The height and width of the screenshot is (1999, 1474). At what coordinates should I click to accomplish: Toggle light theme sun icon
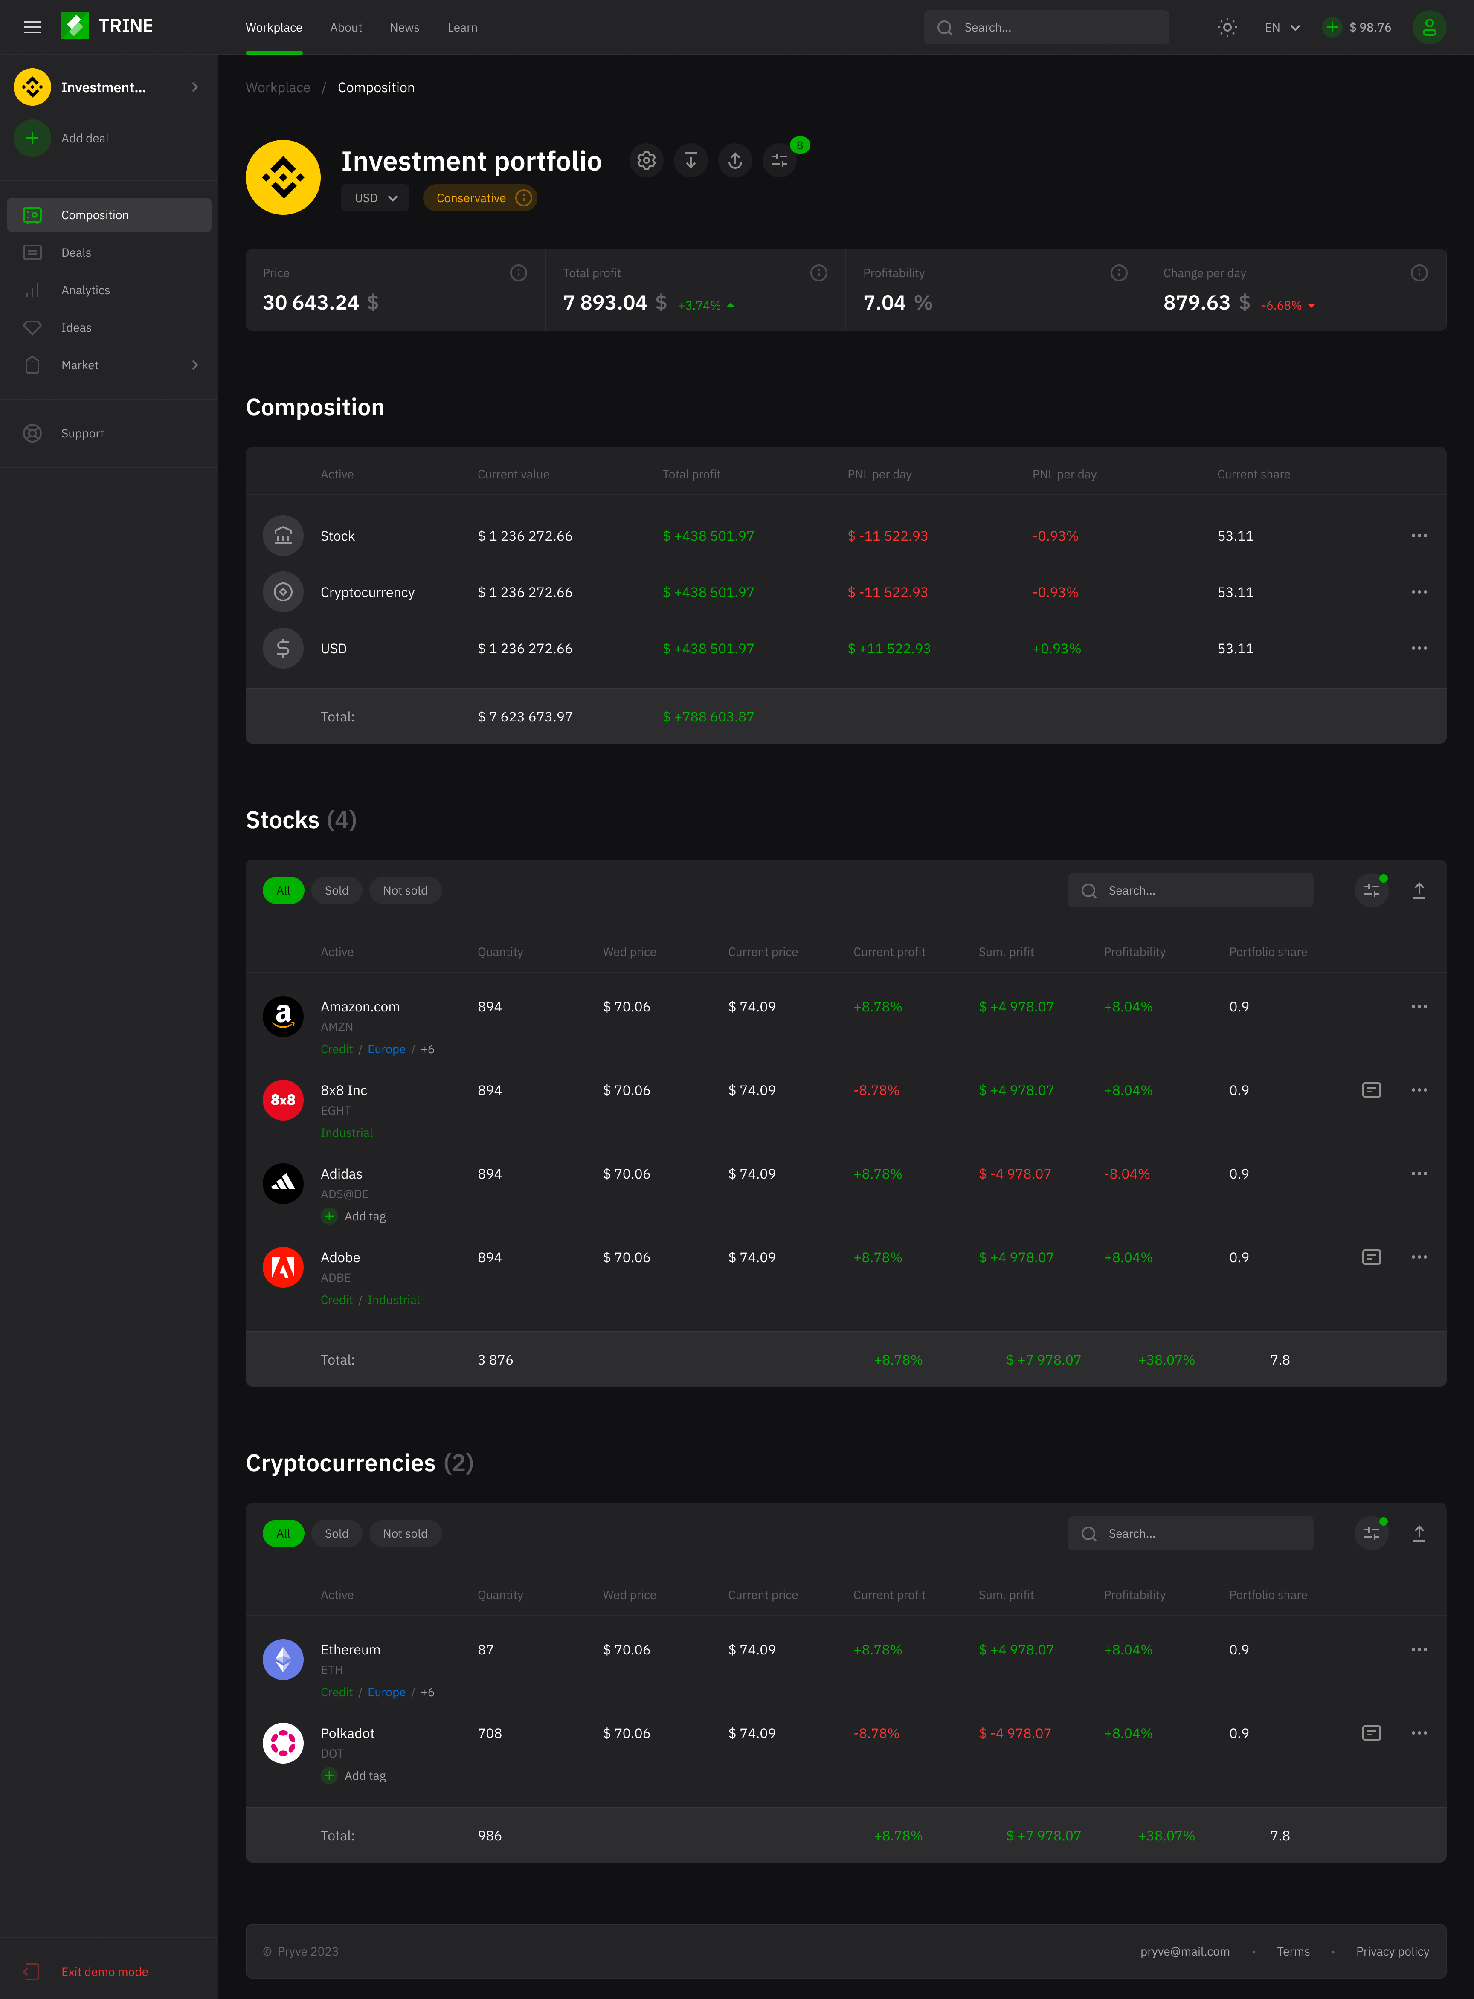click(1227, 28)
